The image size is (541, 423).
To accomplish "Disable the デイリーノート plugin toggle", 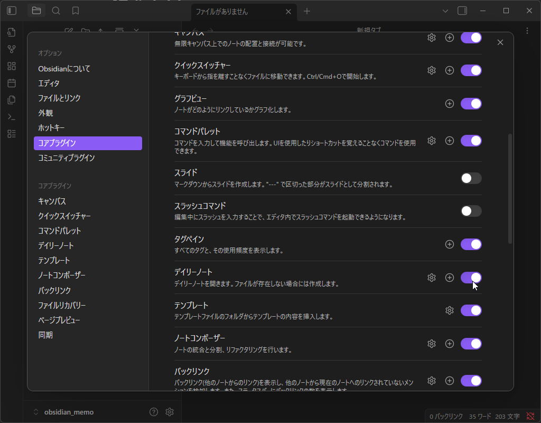I will [x=471, y=278].
